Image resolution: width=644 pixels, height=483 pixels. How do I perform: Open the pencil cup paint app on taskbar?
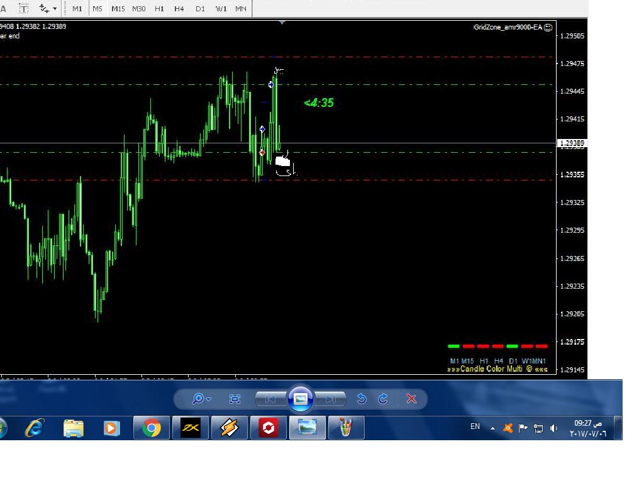tap(346, 428)
